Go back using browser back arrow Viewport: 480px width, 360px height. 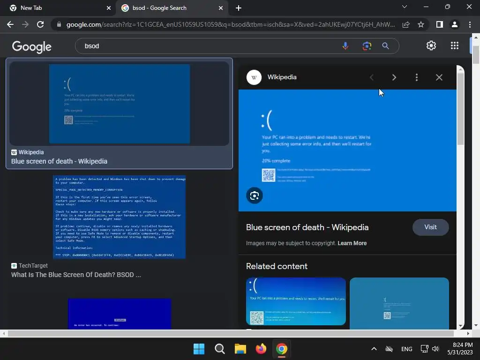click(x=10, y=24)
